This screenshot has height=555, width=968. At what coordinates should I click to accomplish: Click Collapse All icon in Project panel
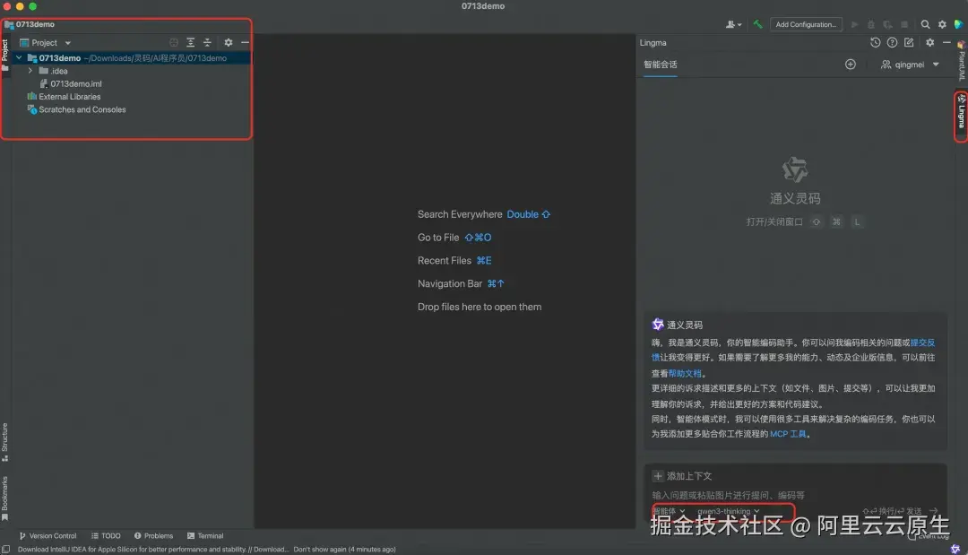point(207,43)
